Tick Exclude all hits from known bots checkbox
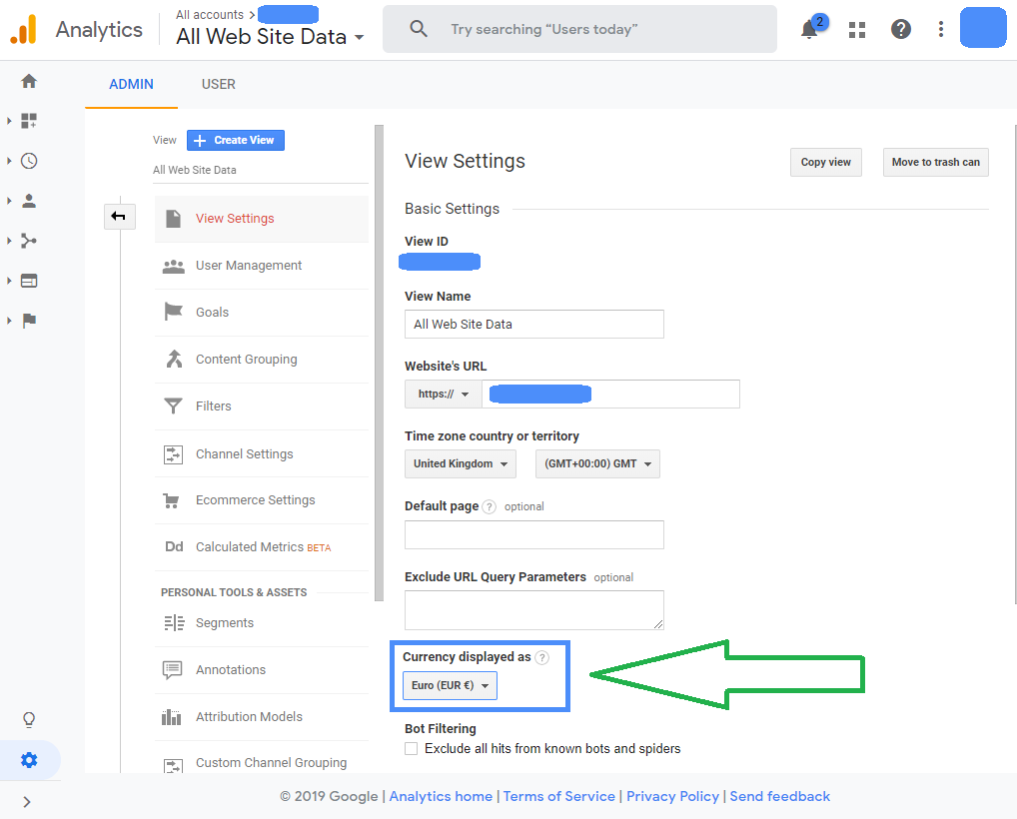Viewport: 1017px width, 819px height. coord(412,748)
